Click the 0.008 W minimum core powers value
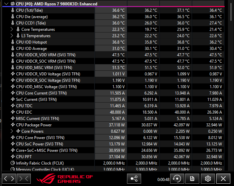This screenshot has height=186, width=234. pos(150,131)
